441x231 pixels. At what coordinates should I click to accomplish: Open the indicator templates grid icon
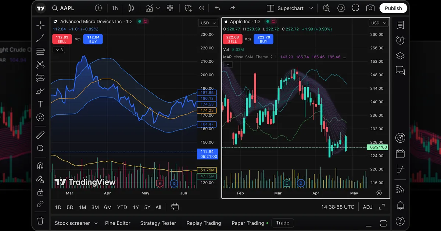(170, 8)
